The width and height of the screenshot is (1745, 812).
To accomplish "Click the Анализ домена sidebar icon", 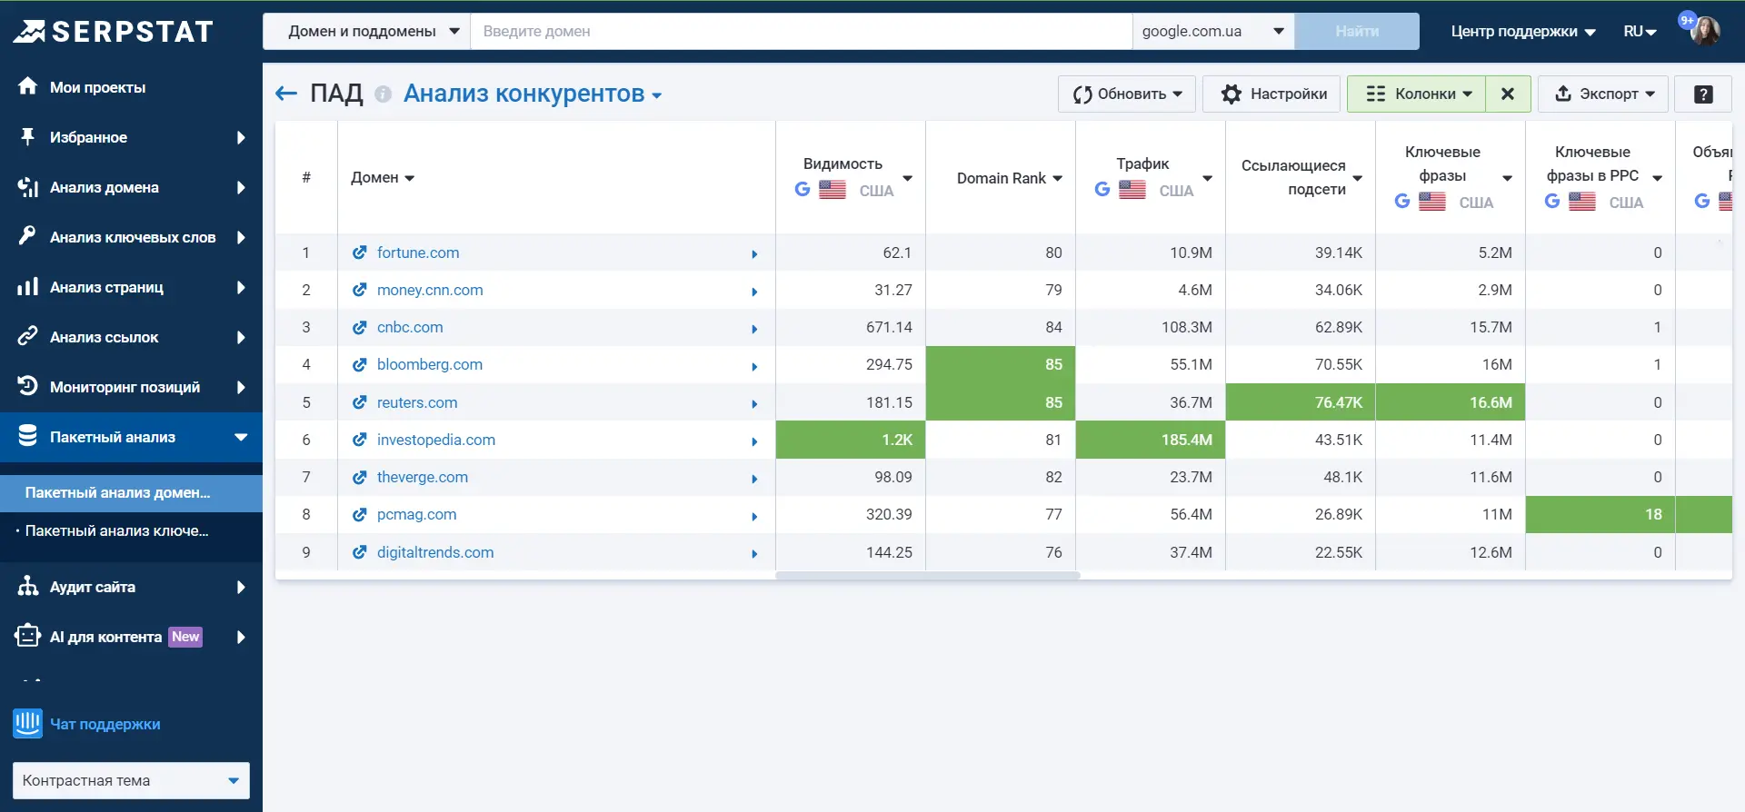I will [x=28, y=187].
